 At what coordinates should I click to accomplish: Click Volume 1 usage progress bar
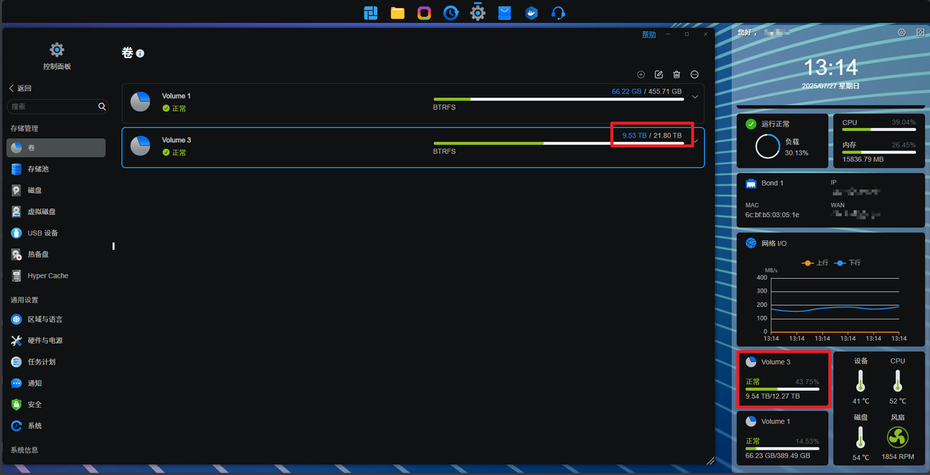559,100
